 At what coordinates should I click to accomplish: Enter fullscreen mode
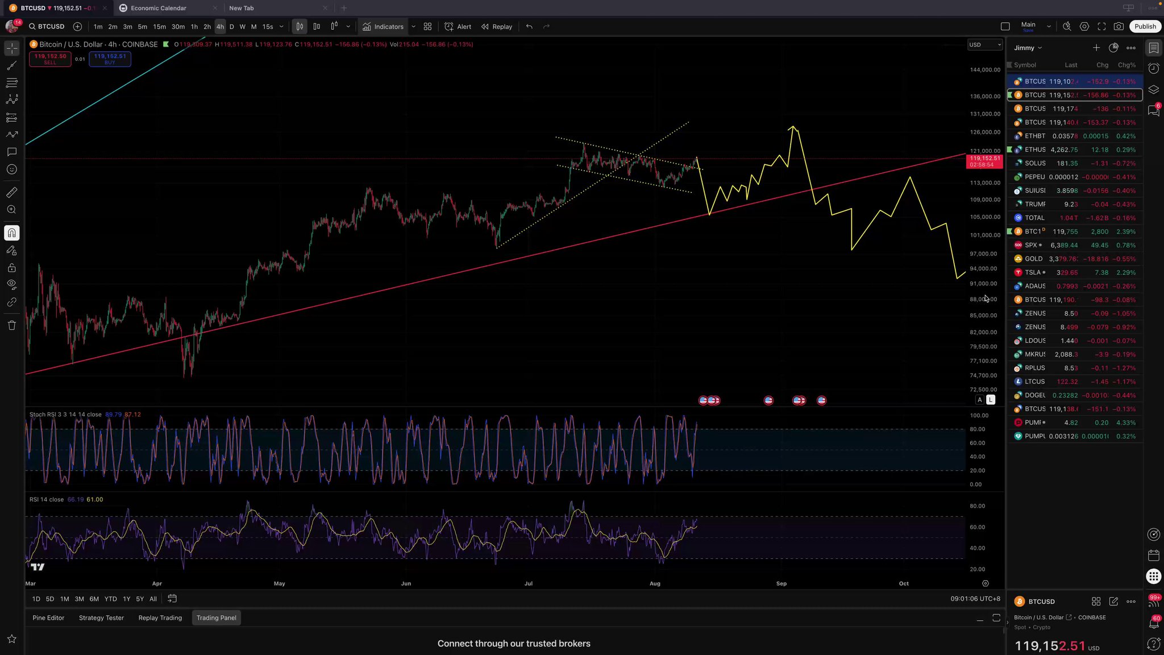pos(1101,27)
